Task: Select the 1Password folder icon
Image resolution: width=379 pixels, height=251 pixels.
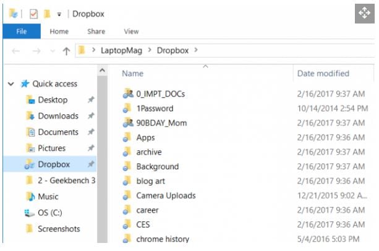Action: pyautogui.click(x=127, y=108)
